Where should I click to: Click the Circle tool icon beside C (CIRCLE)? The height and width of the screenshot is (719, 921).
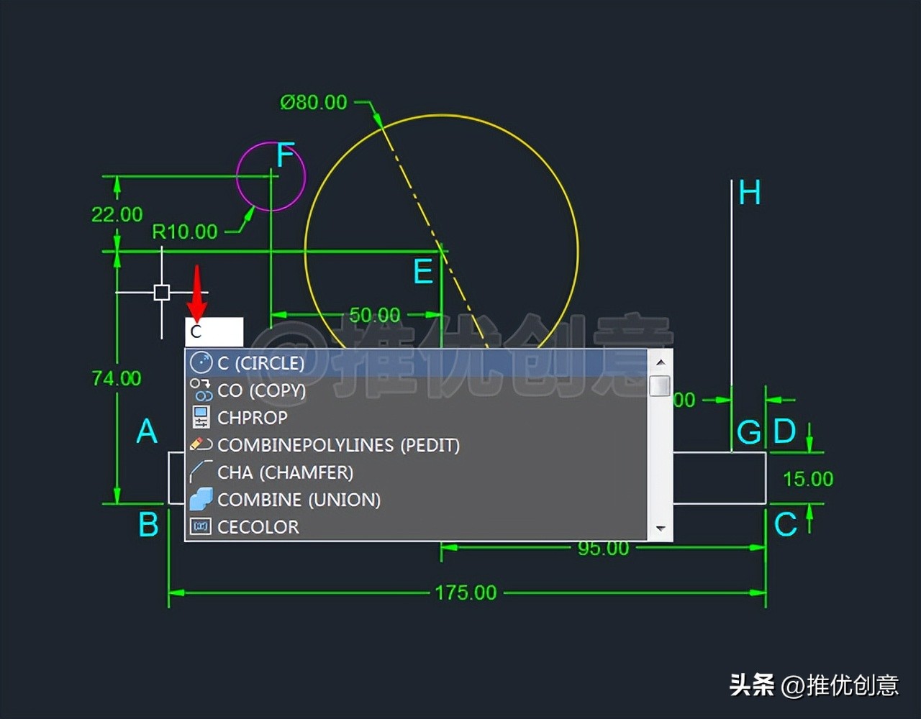coord(202,362)
